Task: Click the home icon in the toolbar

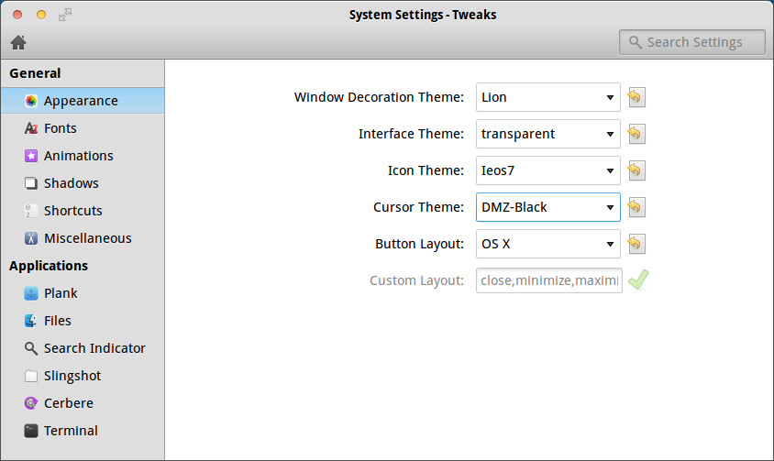Action: 18,42
